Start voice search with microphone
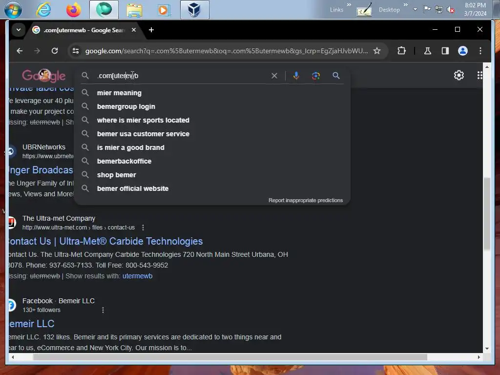500x375 pixels. pyautogui.click(x=296, y=76)
